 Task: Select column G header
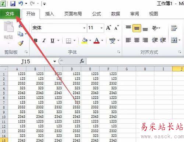pos(127,69)
